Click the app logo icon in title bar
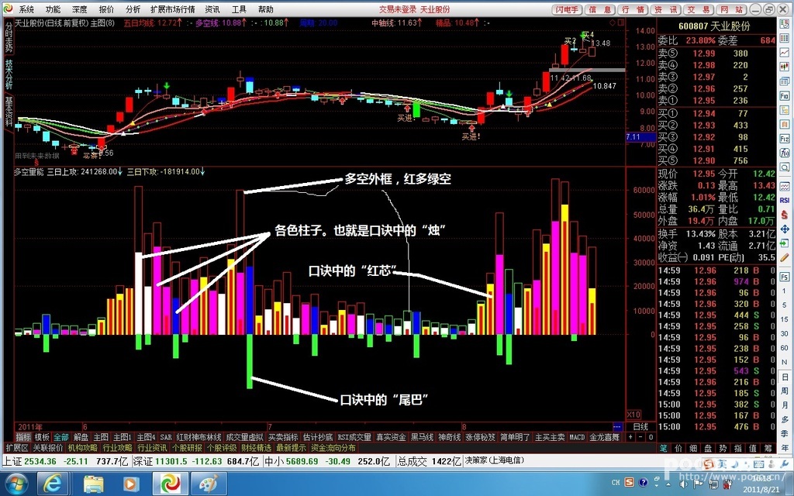 [7, 9]
